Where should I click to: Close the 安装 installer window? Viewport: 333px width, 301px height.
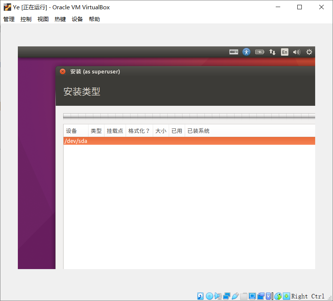(x=63, y=72)
